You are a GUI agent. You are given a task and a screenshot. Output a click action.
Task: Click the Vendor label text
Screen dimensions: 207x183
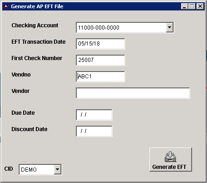click(x=20, y=91)
